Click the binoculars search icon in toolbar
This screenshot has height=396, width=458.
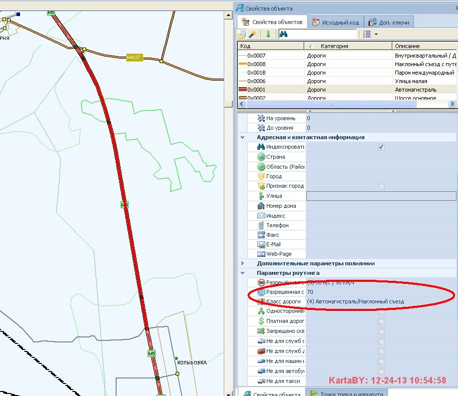click(x=283, y=34)
